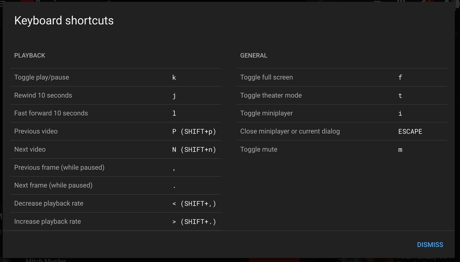Click the PLAYBACK section heading
This screenshot has height=262, width=460.
[x=30, y=56]
